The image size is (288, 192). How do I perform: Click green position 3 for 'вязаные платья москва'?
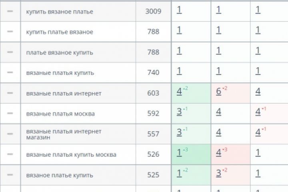pyautogui.click(x=179, y=112)
